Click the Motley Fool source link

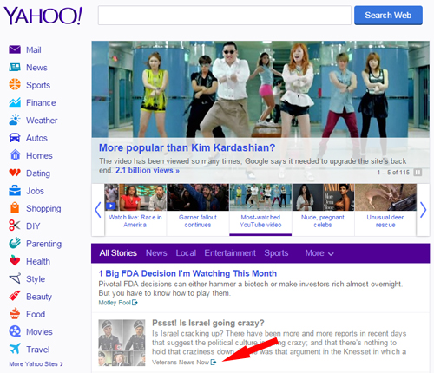115,303
